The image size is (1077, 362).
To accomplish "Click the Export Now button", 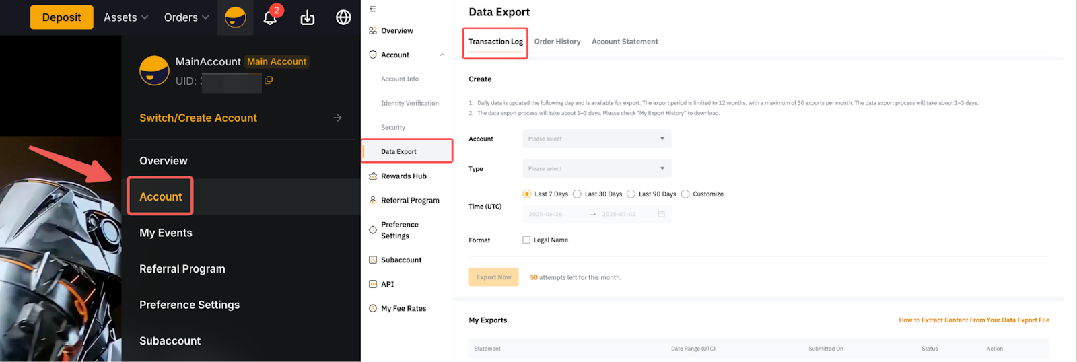I will pos(493,277).
